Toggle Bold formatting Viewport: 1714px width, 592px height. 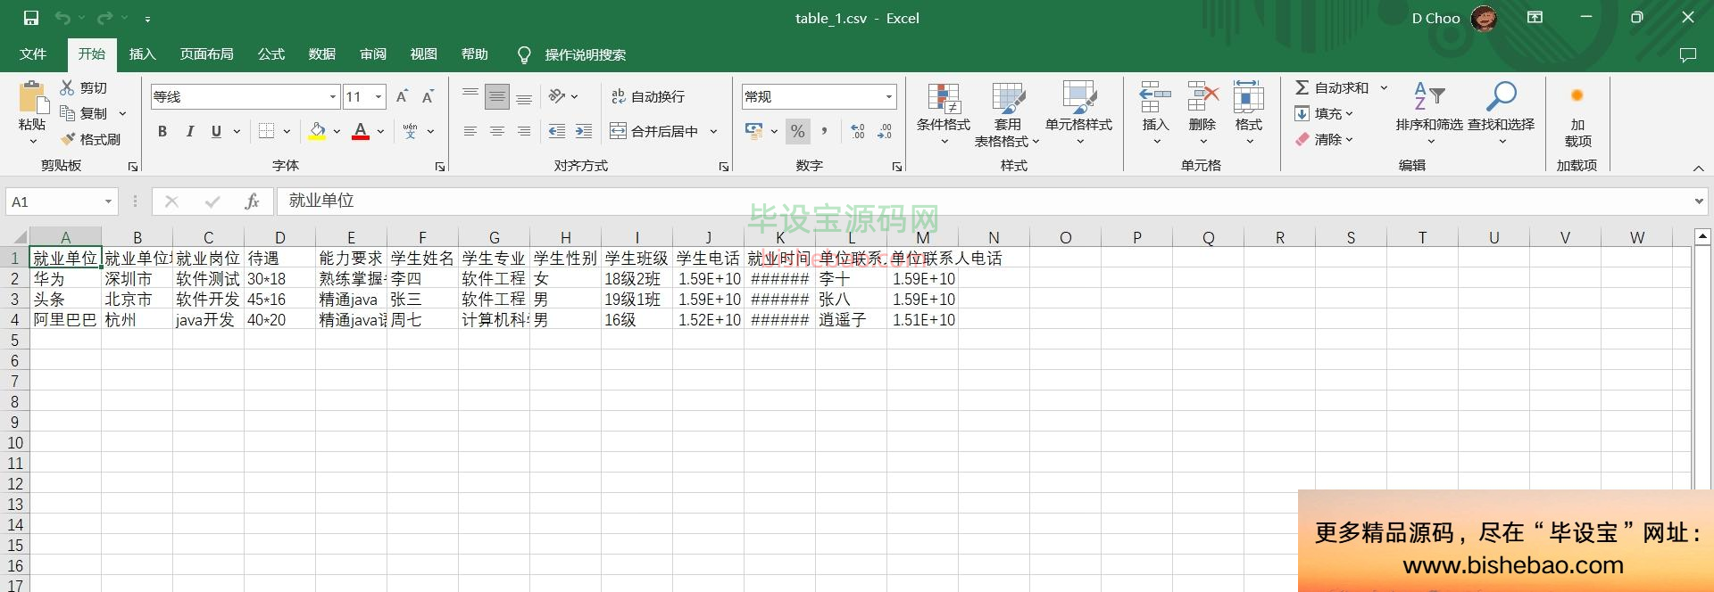162,131
